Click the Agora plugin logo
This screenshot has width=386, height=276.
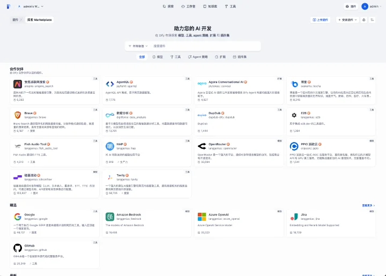pyautogui.click(x=202, y=84)
